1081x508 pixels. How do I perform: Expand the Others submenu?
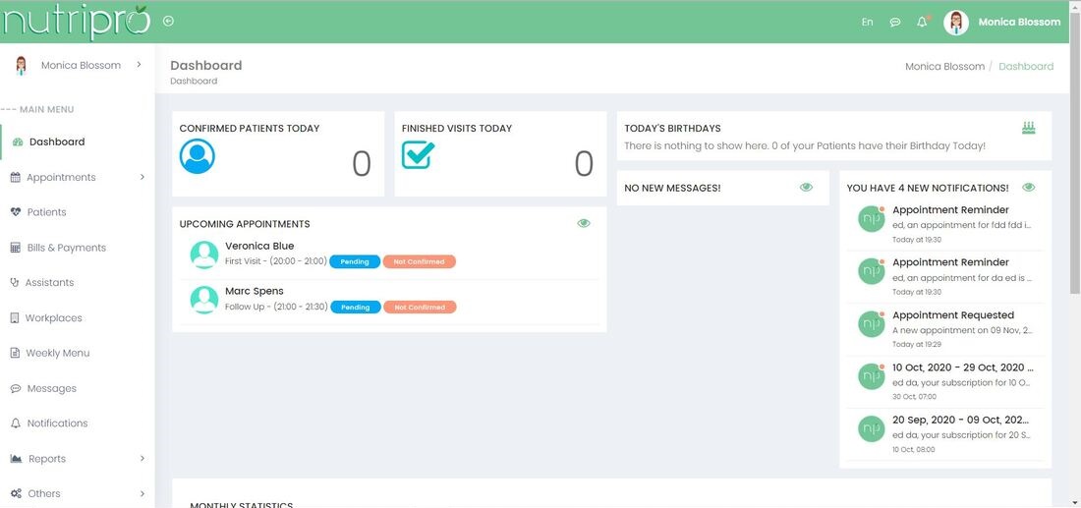[142, 493]
